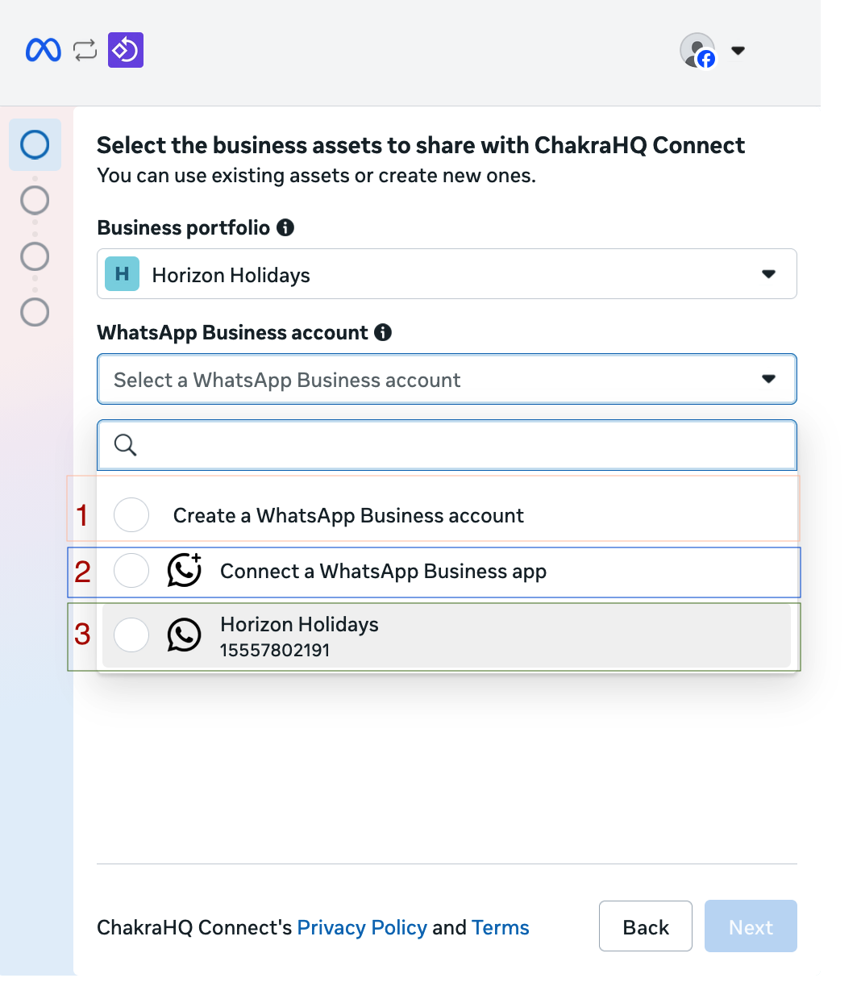Click WhatsApp Business account info icon
This screenshot has width=861, height=1003.
[x=383, y=332]
